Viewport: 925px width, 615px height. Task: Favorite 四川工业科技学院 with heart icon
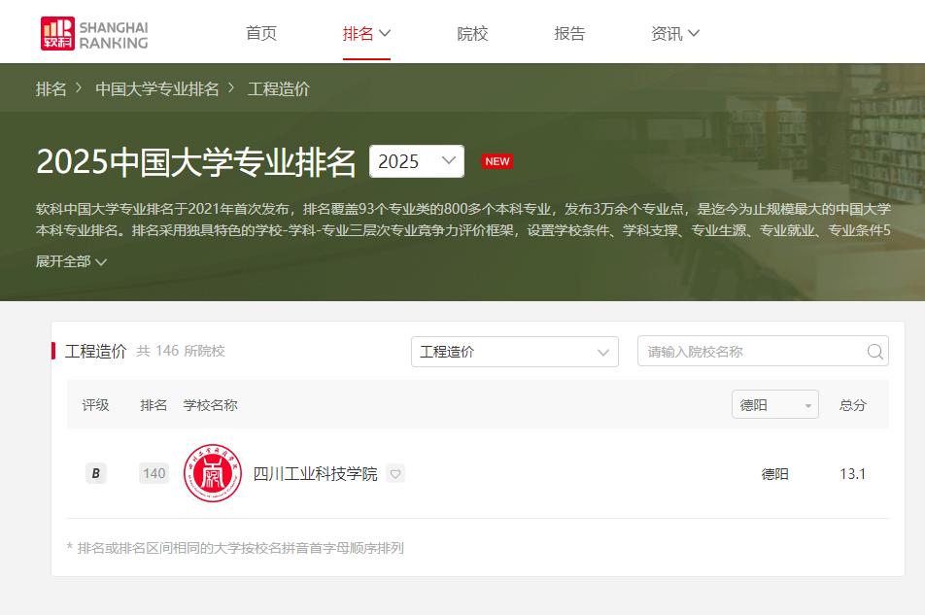click(394, 474)
